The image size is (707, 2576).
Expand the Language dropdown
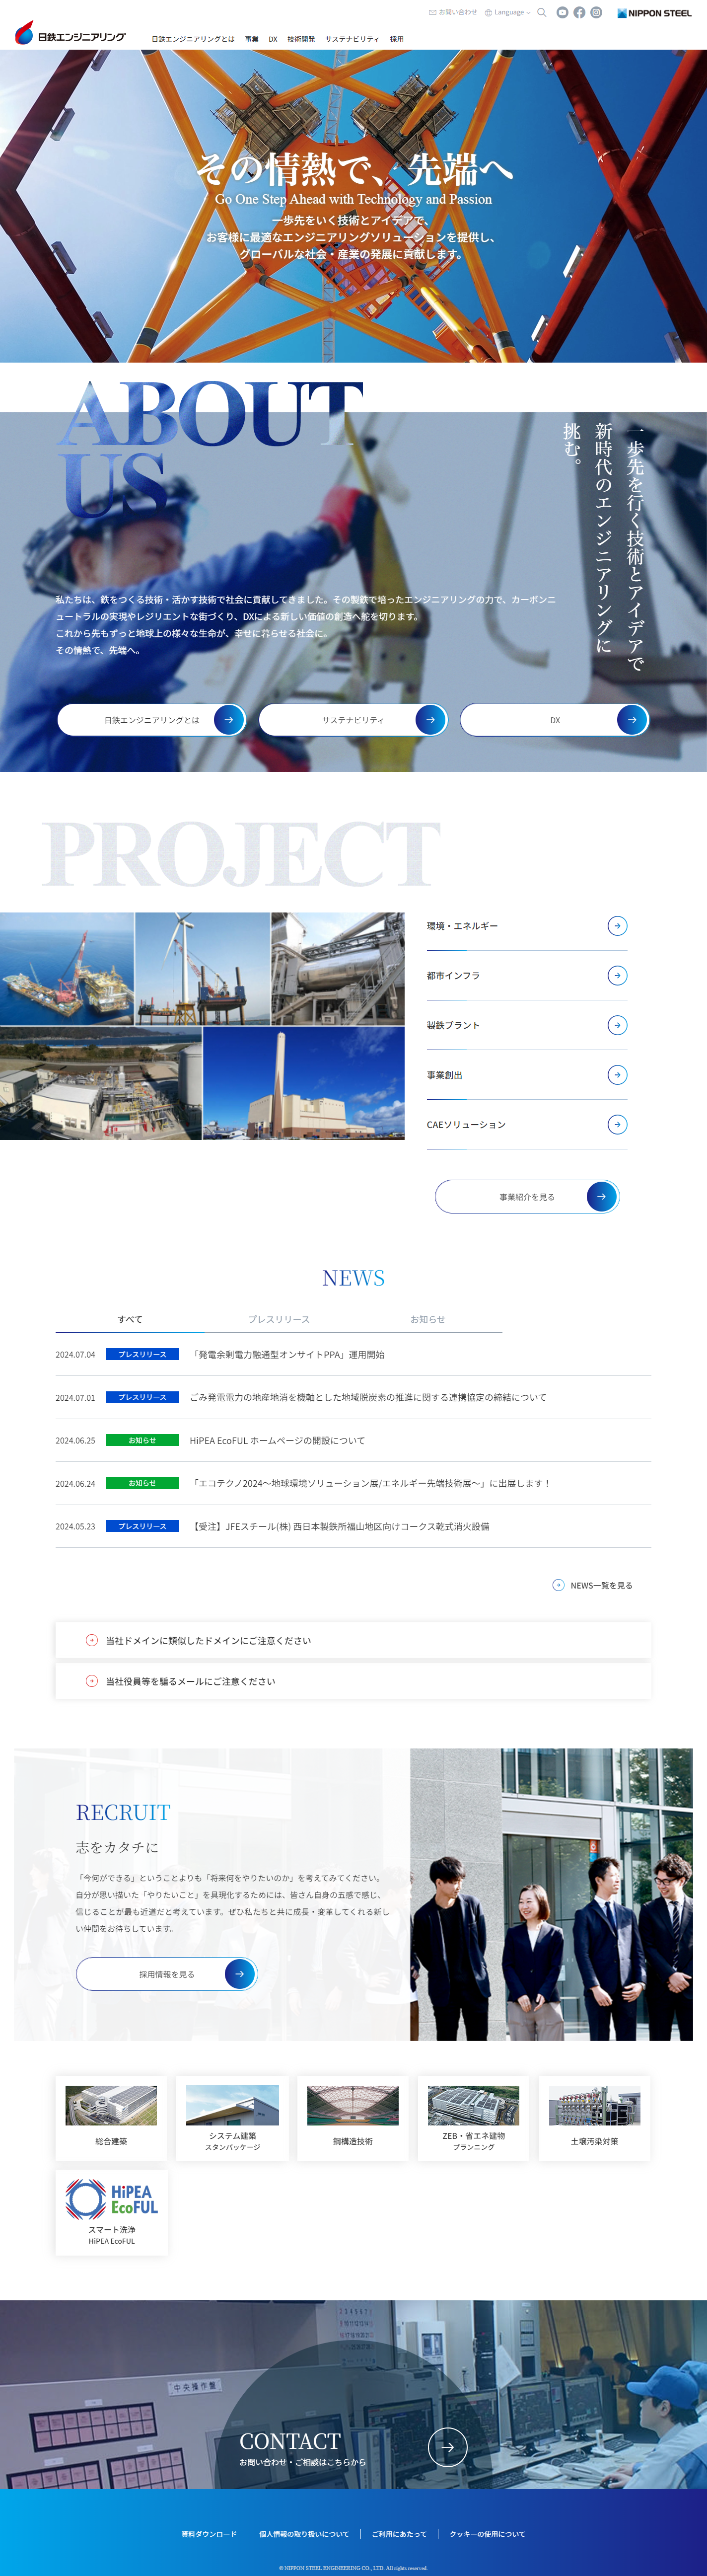click(x=508, y=13)
